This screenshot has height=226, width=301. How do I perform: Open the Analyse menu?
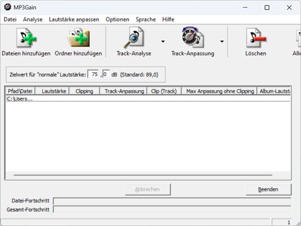[x=33, y=20]
